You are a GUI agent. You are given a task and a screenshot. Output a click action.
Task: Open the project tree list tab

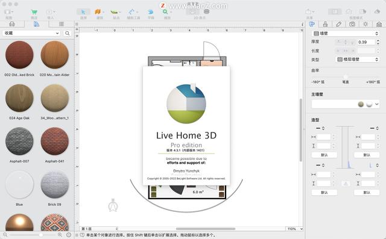click(x=62, y=24)
